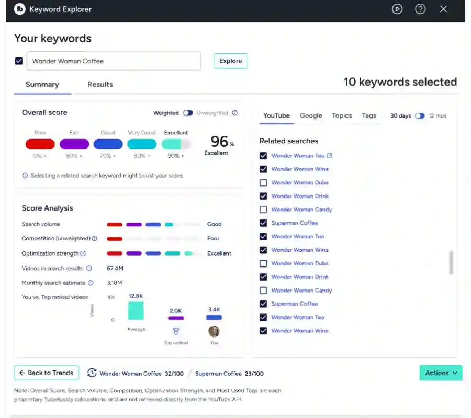The height and width of the screenshot is (418, 471).
Task: Select the Google tab
Action: (311, 116)
